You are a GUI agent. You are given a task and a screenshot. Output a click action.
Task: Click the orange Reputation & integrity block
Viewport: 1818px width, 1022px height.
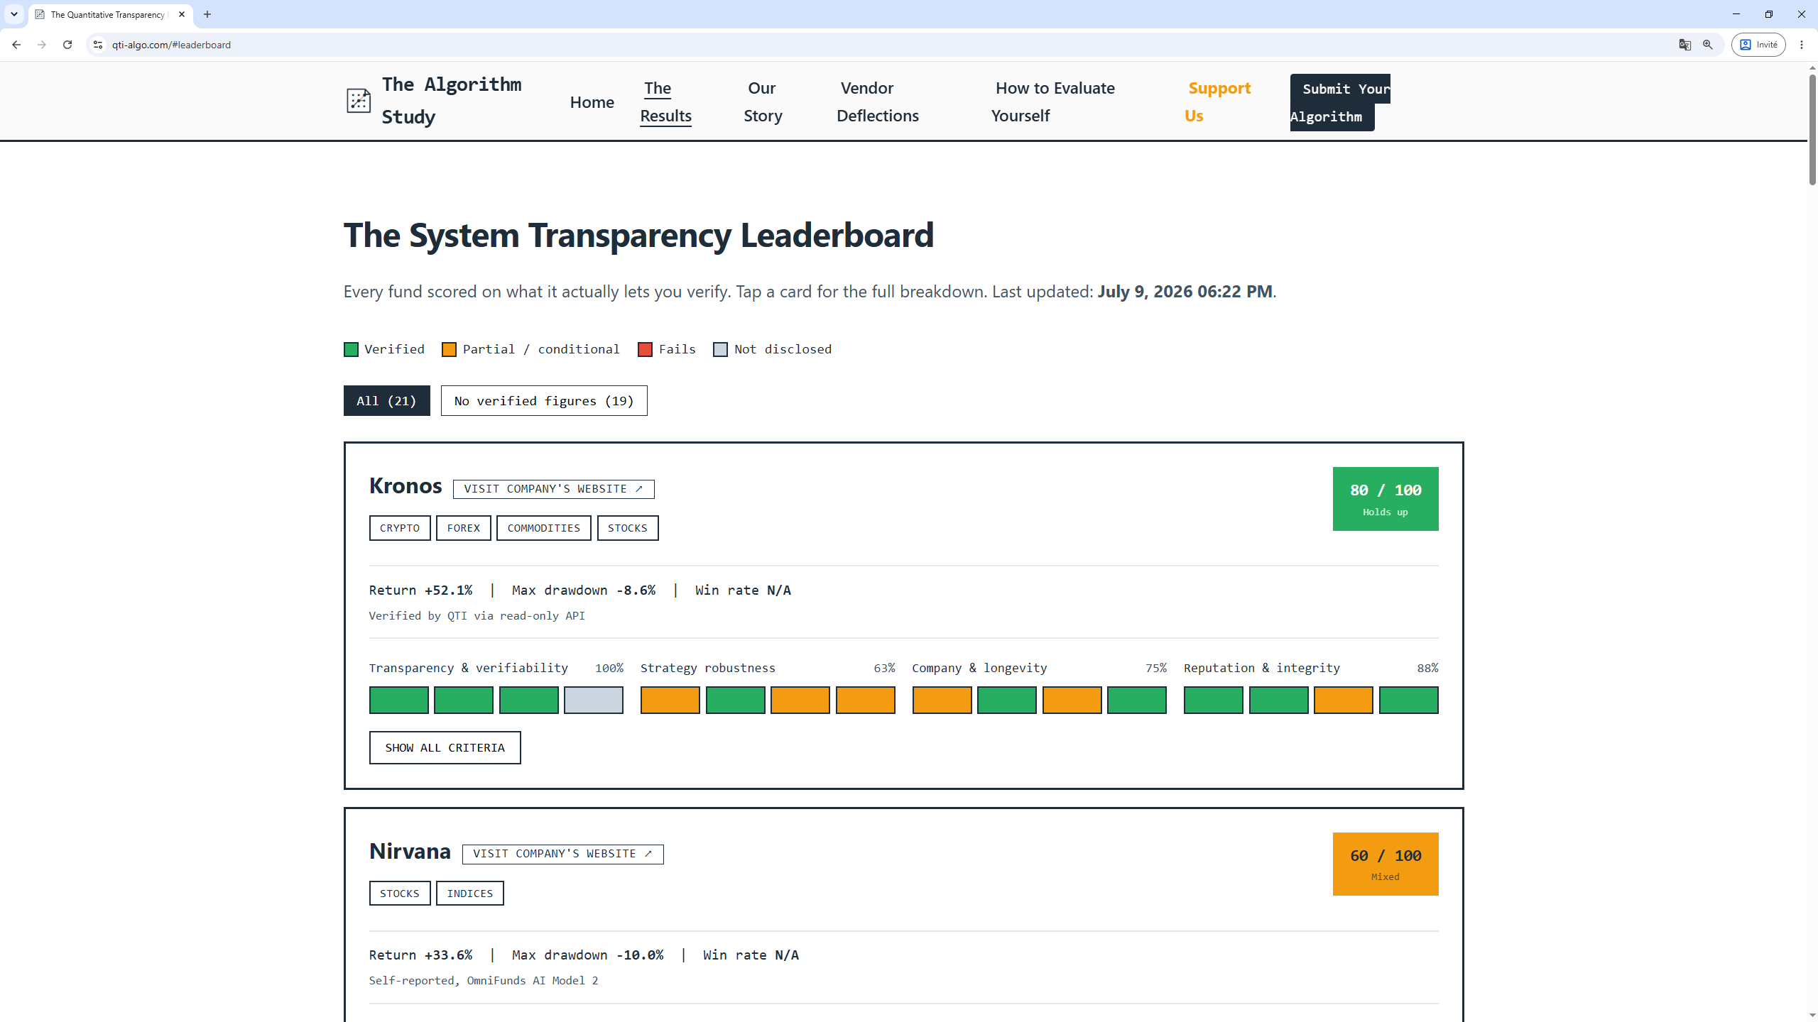tap(1344, 700)
